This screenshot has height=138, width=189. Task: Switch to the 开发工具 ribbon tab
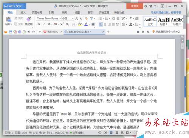pos(104,12)
